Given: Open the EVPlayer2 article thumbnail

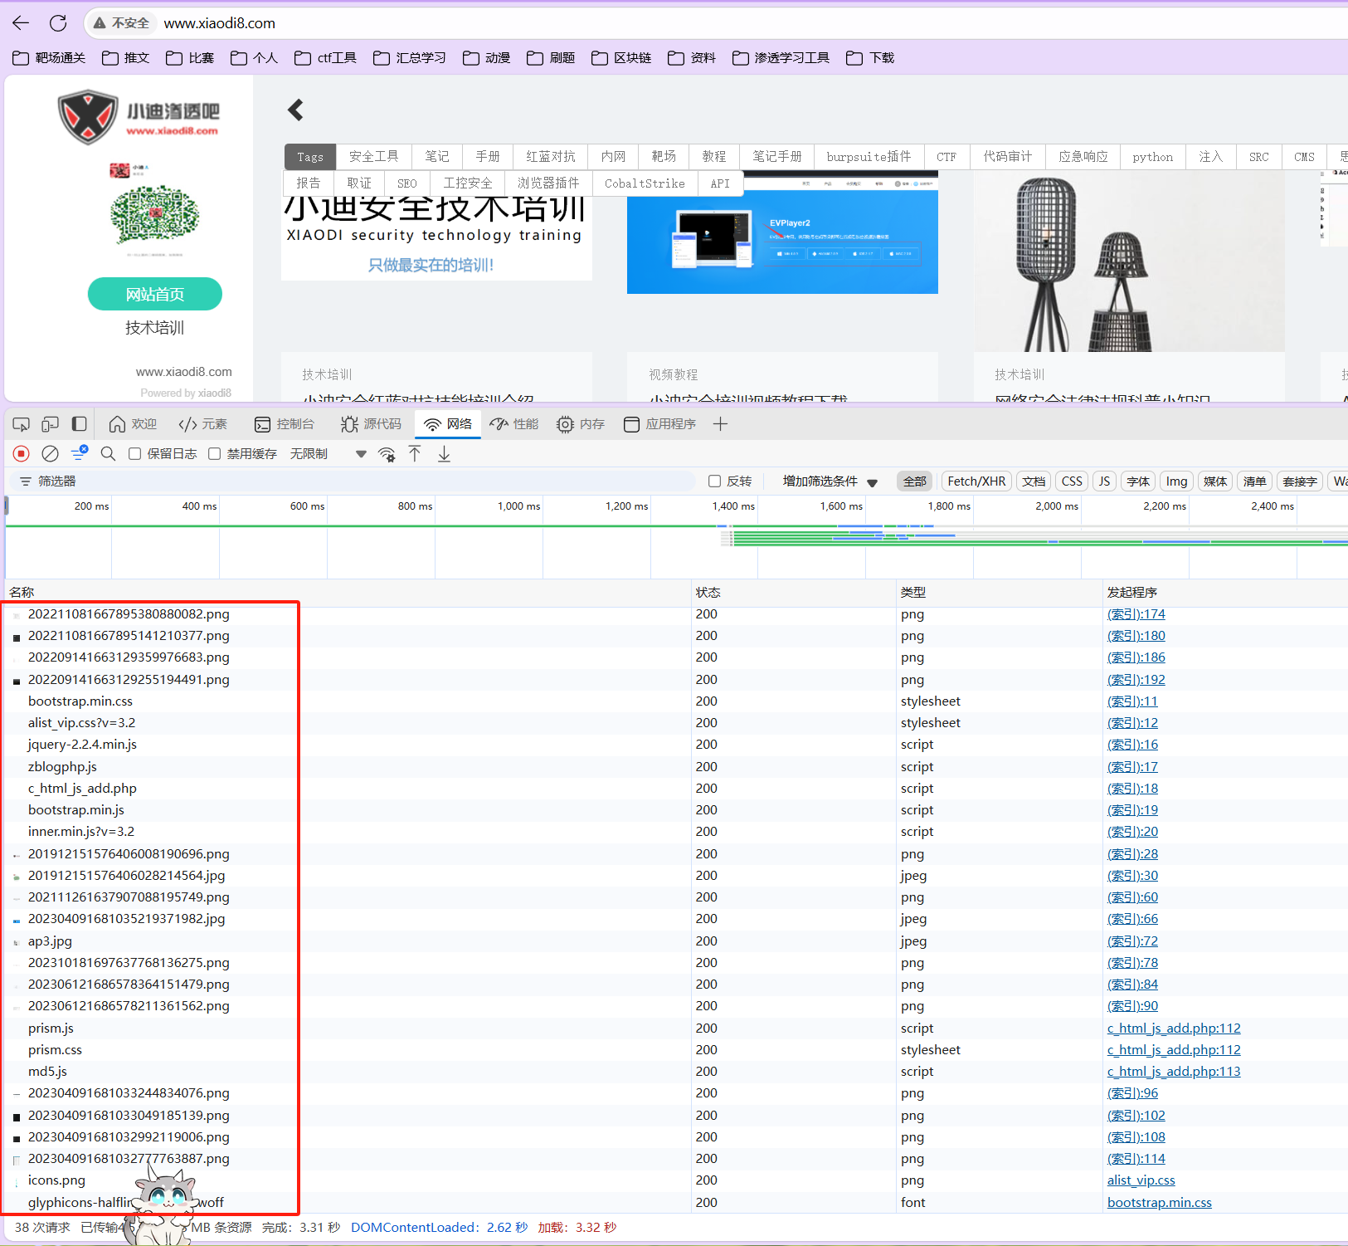Looking at the screenshot, I should 782,233.
